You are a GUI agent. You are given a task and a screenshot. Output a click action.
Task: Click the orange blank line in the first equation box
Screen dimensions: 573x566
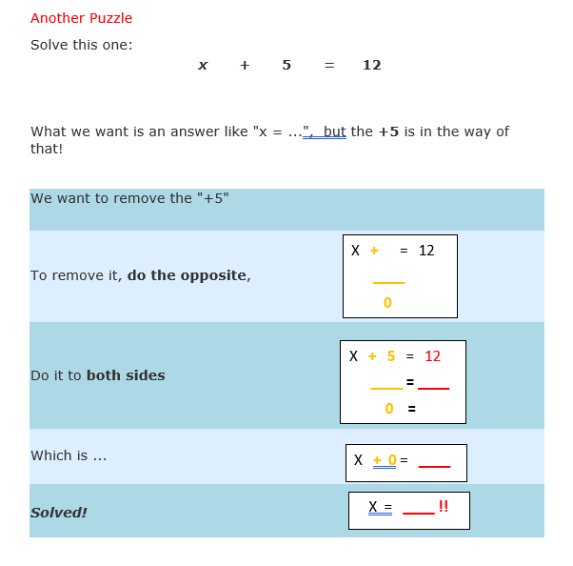388,282
